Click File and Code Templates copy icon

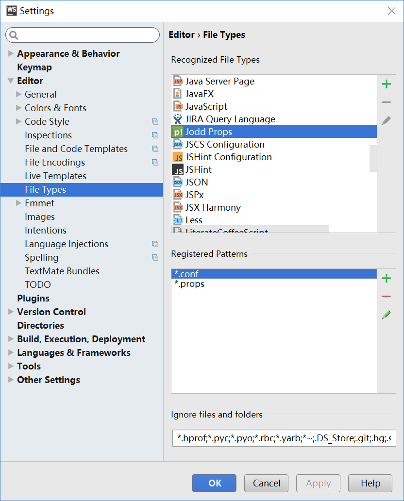(x=155, y=149)
